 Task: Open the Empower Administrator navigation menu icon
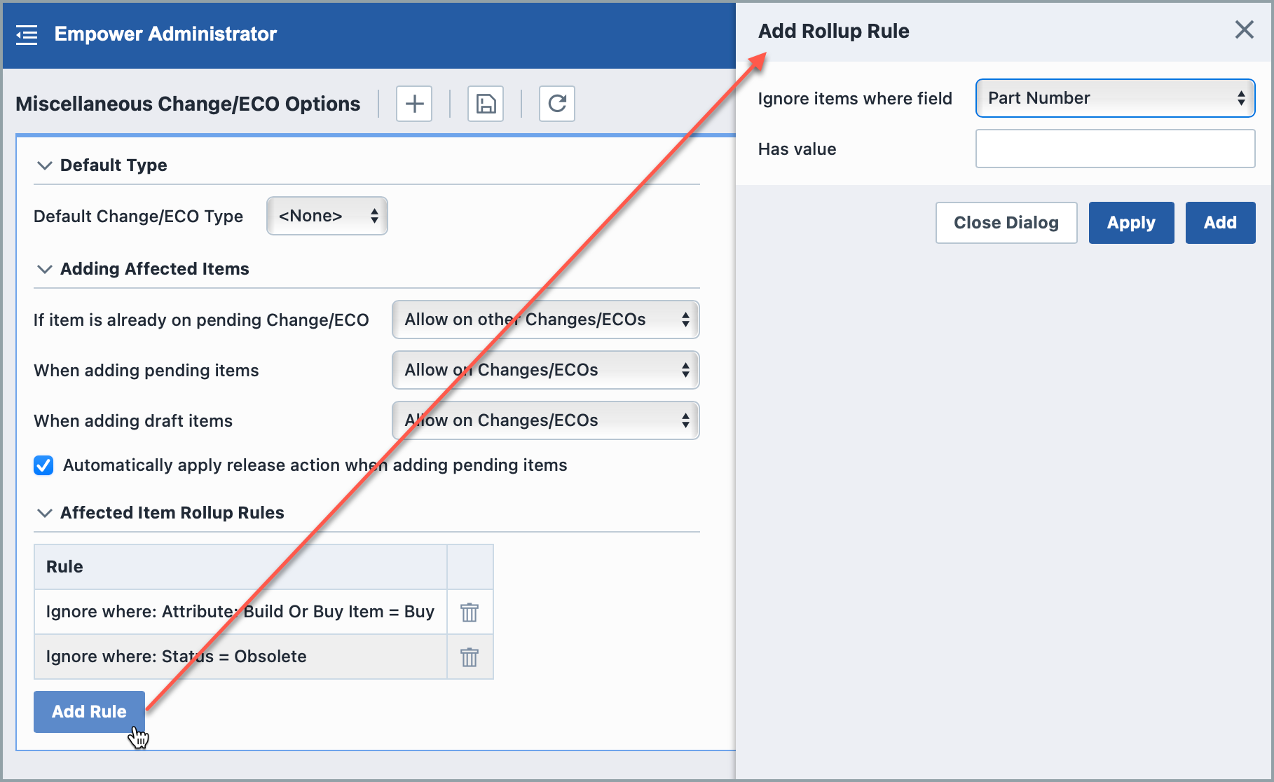pos(27,34)
